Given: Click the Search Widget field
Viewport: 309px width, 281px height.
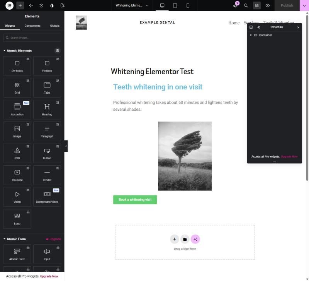Looking at the screenshot, I should (x=32, y=38).
